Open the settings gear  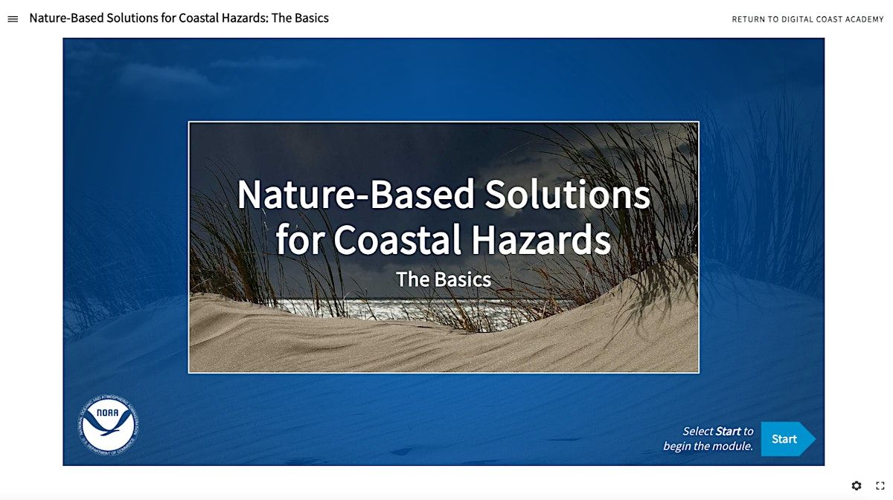click(857, 485)
